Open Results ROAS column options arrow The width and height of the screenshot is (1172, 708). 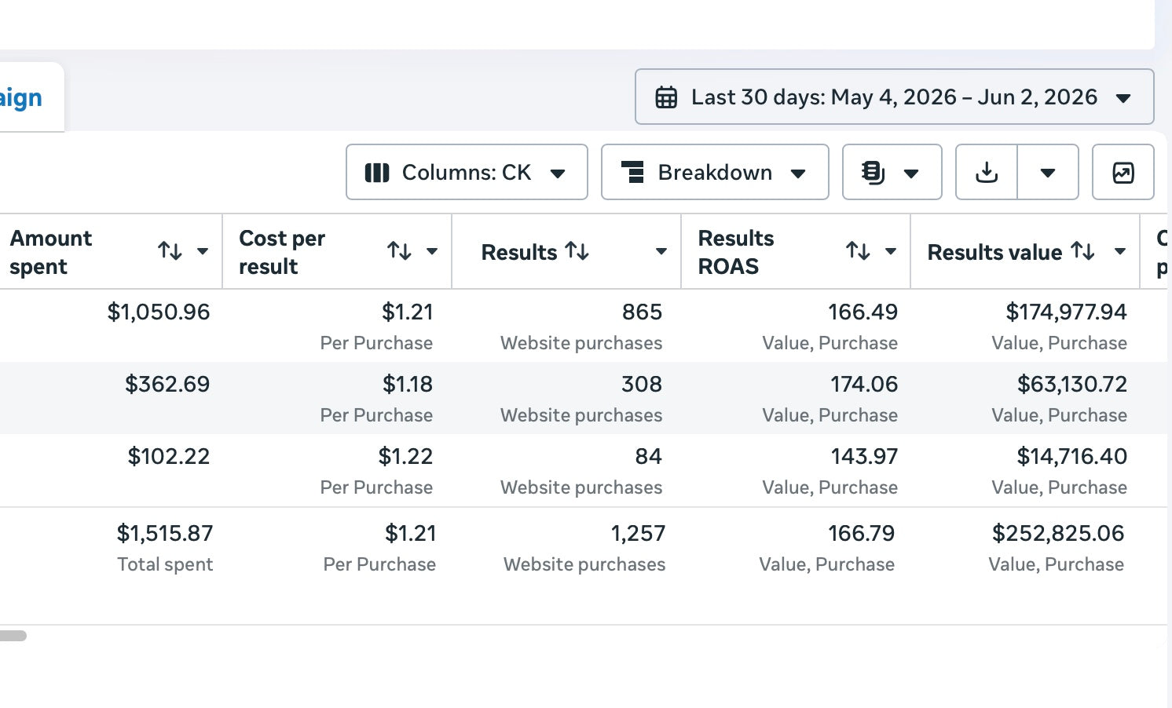click(891, 251)
